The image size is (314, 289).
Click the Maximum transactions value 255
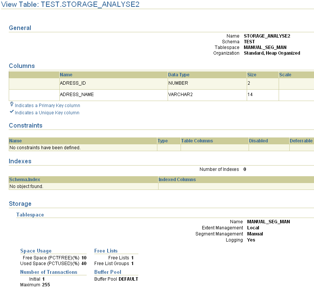tap(46, 285)
